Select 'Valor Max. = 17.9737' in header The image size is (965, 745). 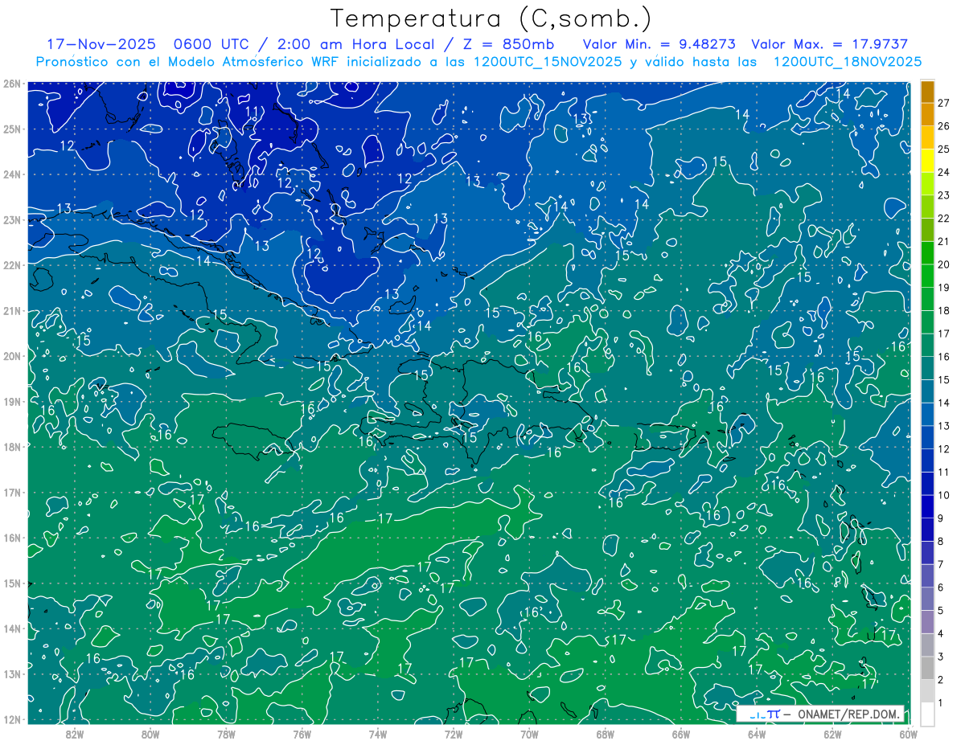tap(829, 44)
